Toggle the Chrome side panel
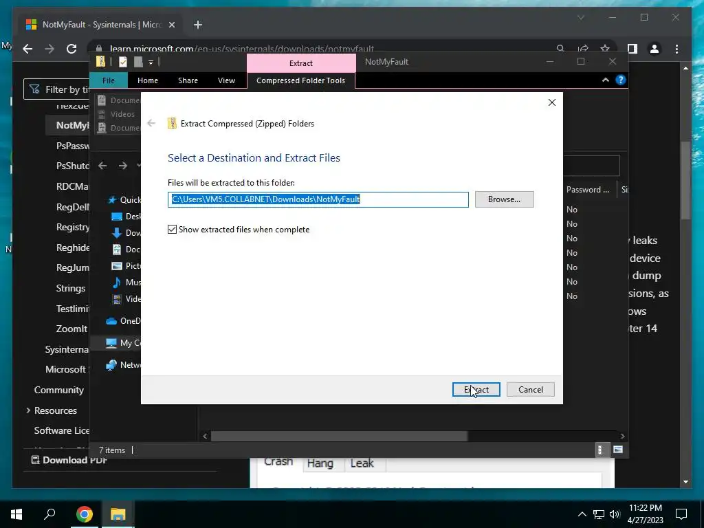This screenshot has width=704, height=528. [x=632, y=49]
